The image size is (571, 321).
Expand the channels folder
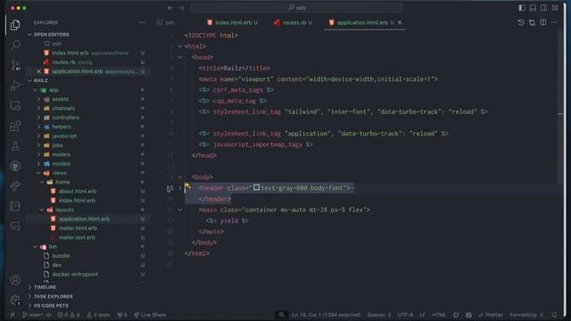pos(63,109)
